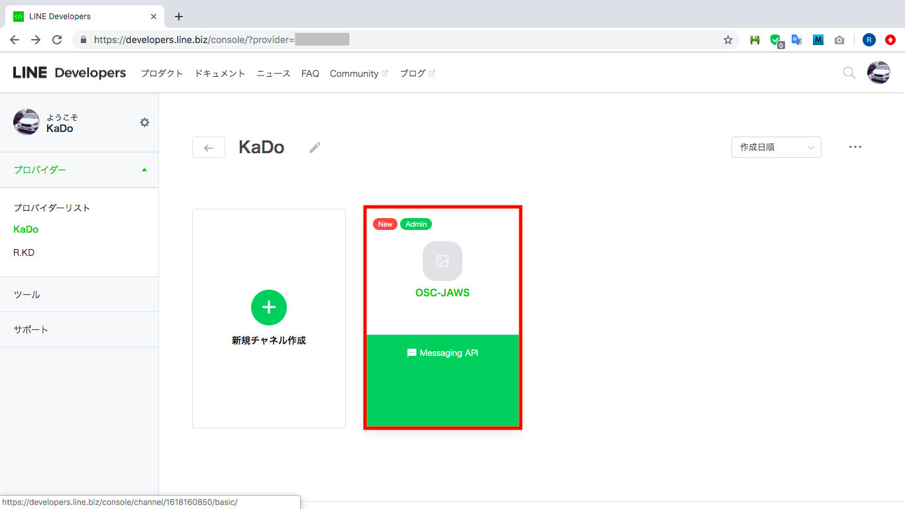Image resolution: width=905 pixels, height=509 pixels.
Task: Open the ツール sidebar section
Action: click(x=80, y=294)
